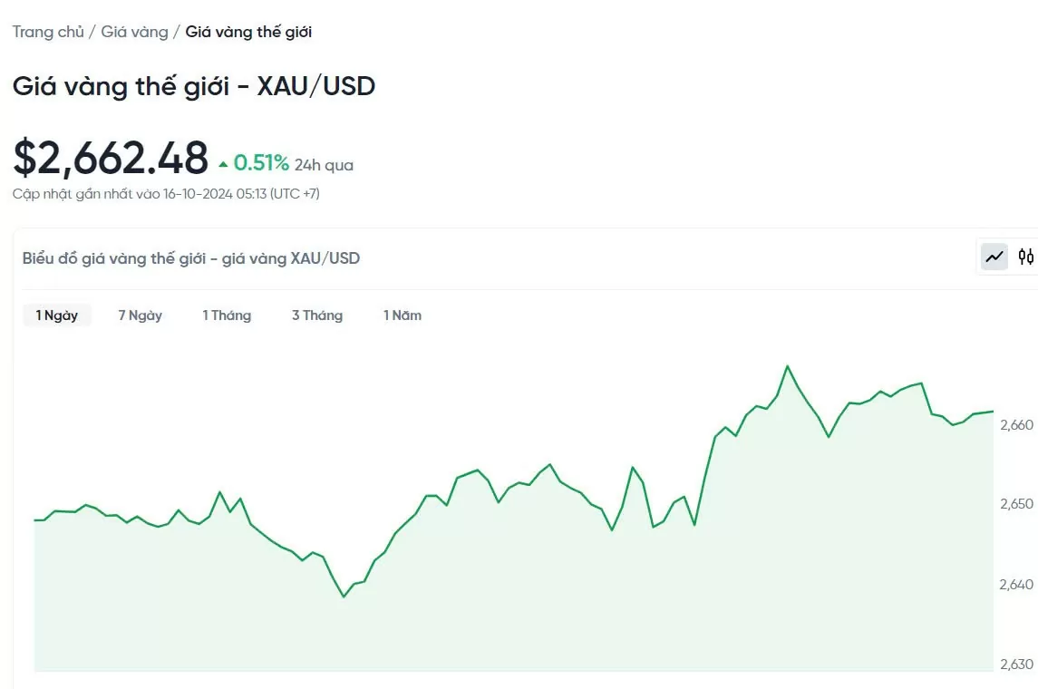1038x689 pixels.
Task: Click the $2,662.48 current price
Action: (111, 159)
